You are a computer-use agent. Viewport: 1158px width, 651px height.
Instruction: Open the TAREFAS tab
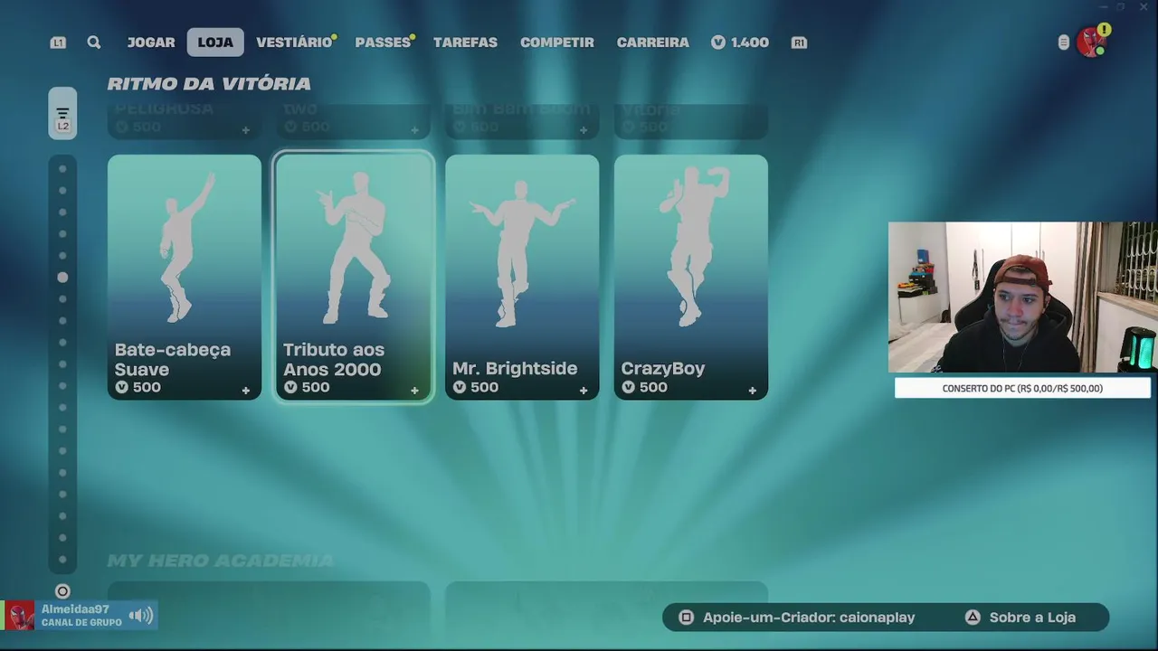pos(465,42)
